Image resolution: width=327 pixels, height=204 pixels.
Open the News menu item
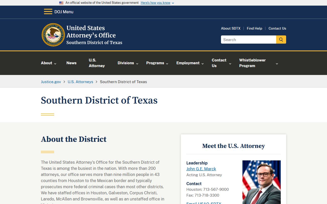(72, 63)
